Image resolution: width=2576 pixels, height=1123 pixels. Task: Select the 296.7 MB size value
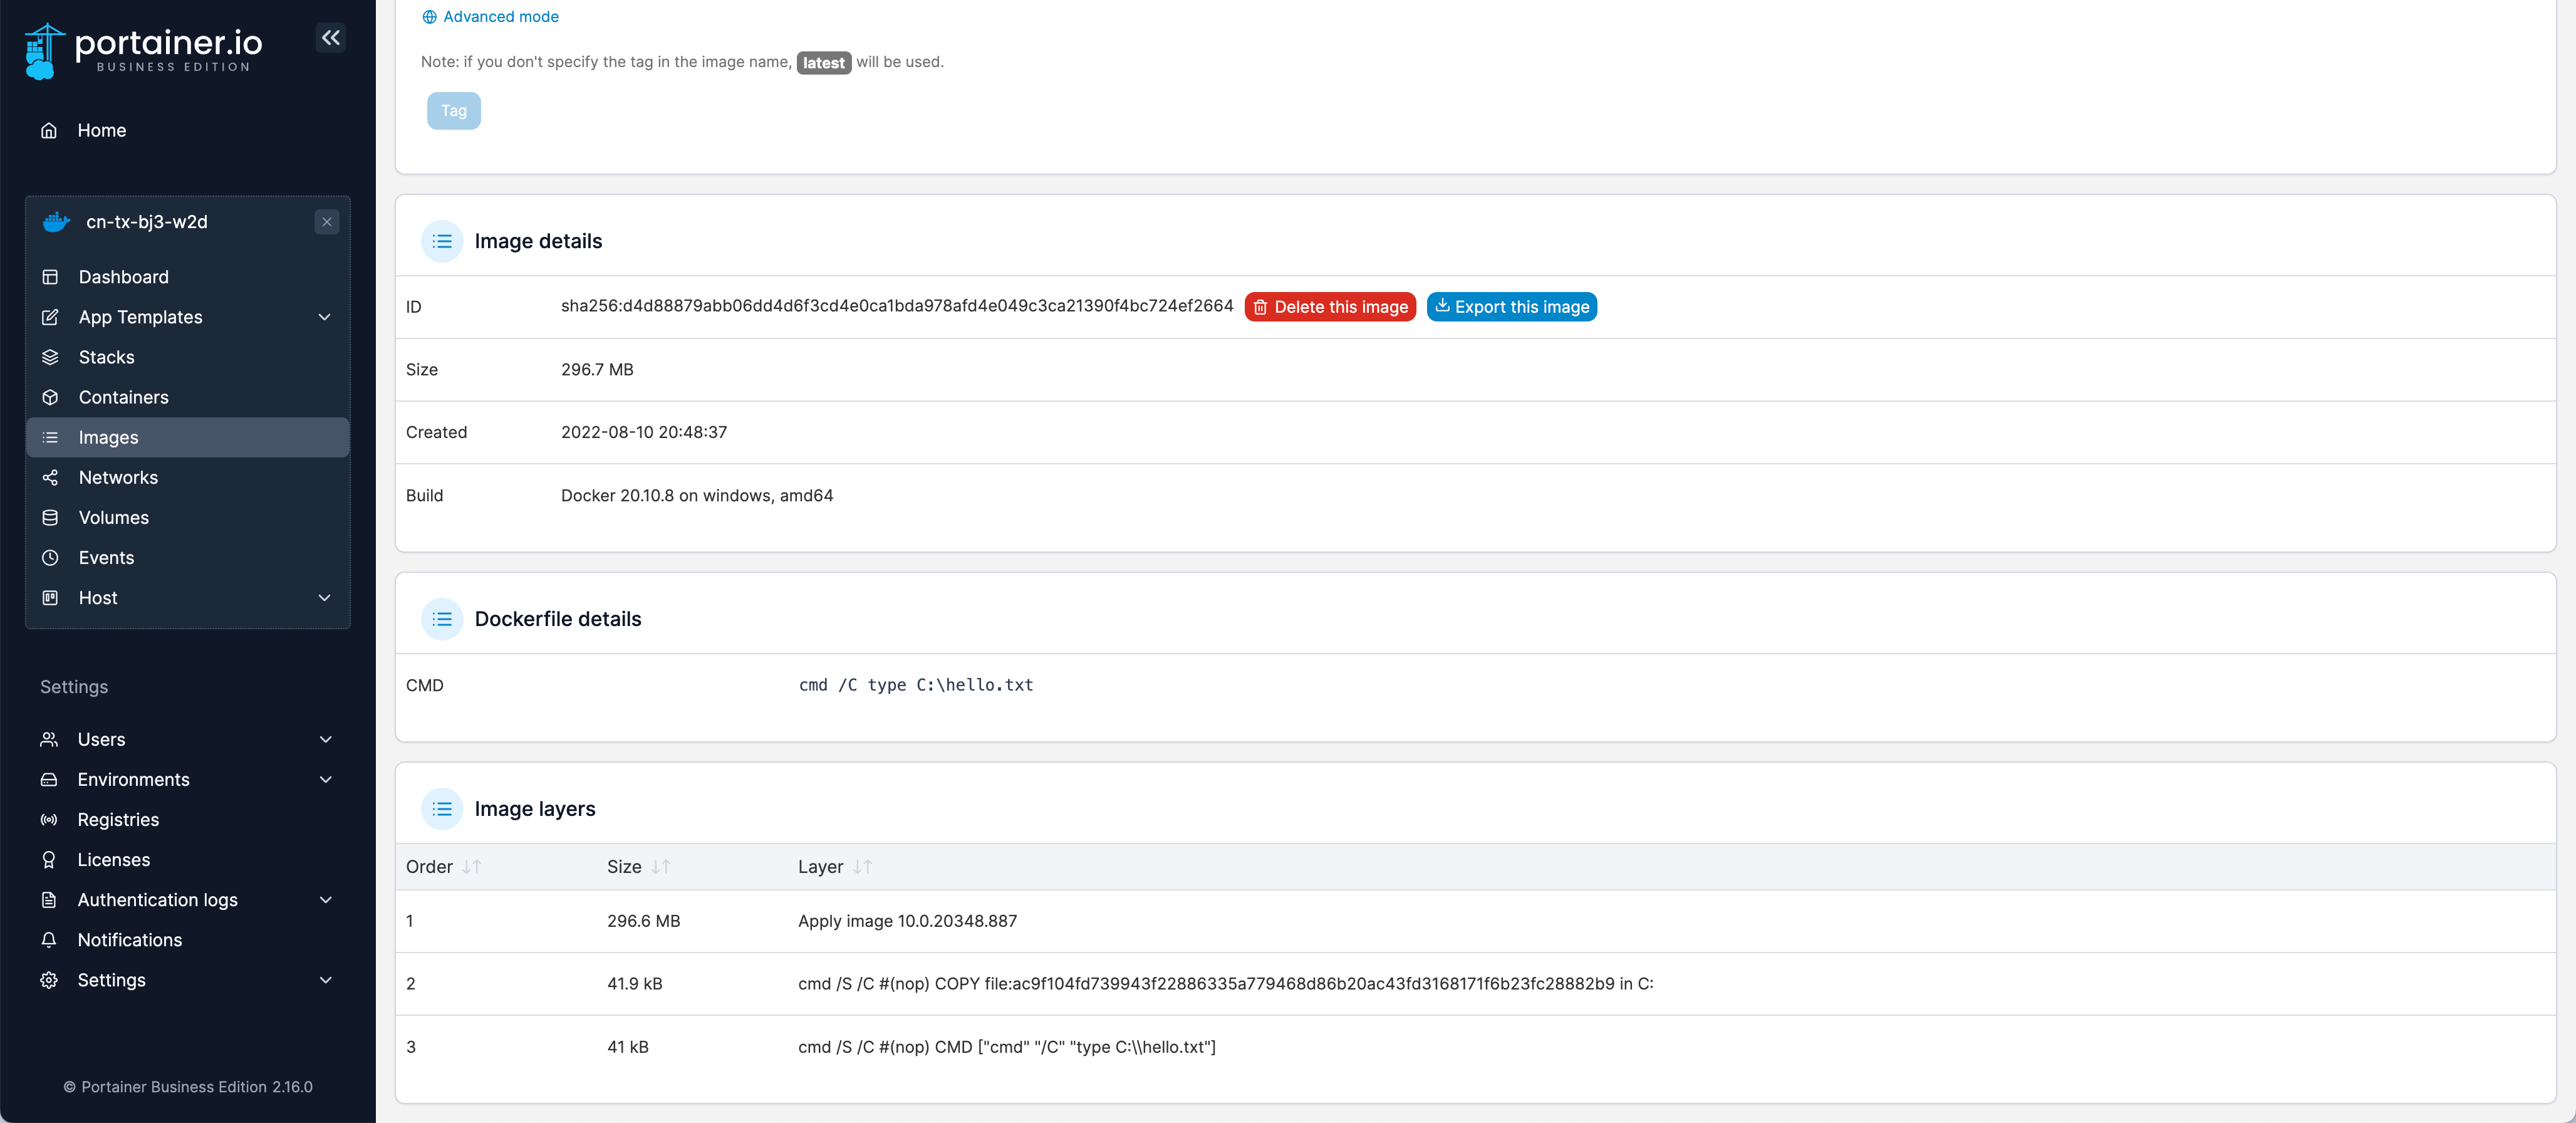[x=597, y=369]
